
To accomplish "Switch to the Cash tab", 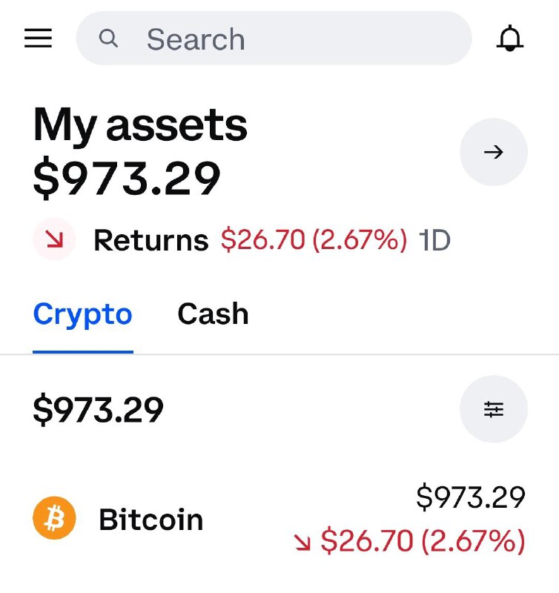I will click(x=213, y=314).
